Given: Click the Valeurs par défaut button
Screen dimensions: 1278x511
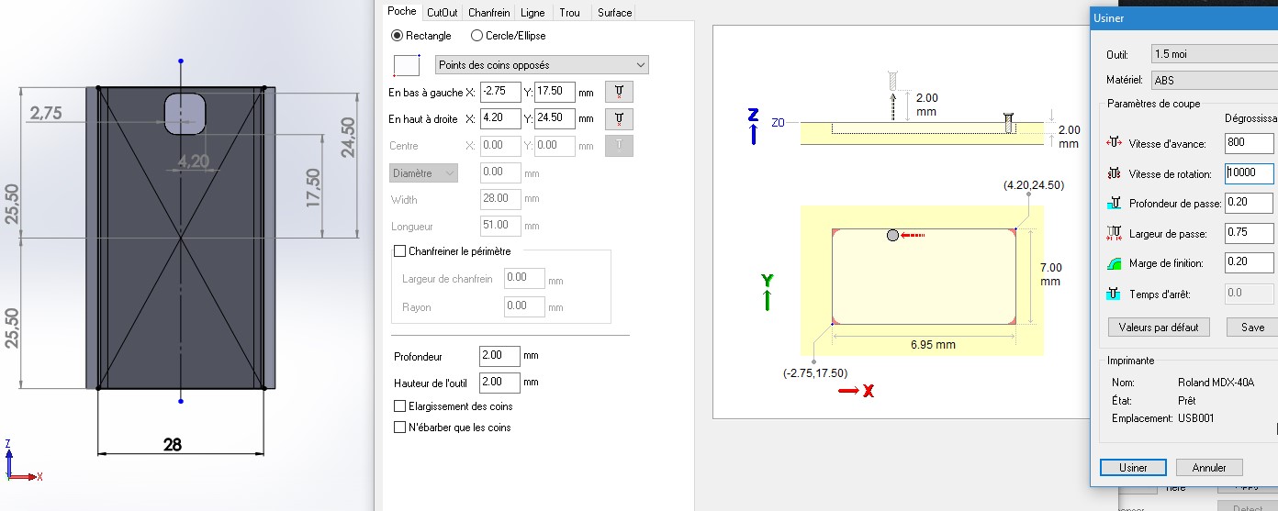Looking at the screenshot, I should tap(1159, 328).
